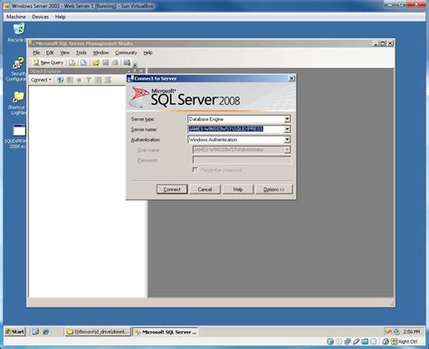Toggle the Remember password checkbox
Viewport: 429px width, 349px height.
pos(195,170)
